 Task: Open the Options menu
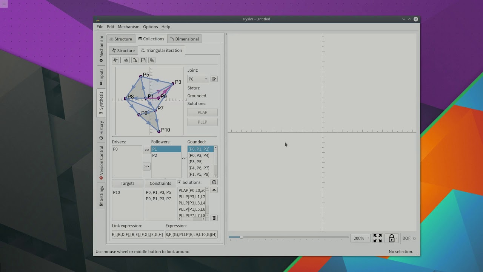pos(150,27)
